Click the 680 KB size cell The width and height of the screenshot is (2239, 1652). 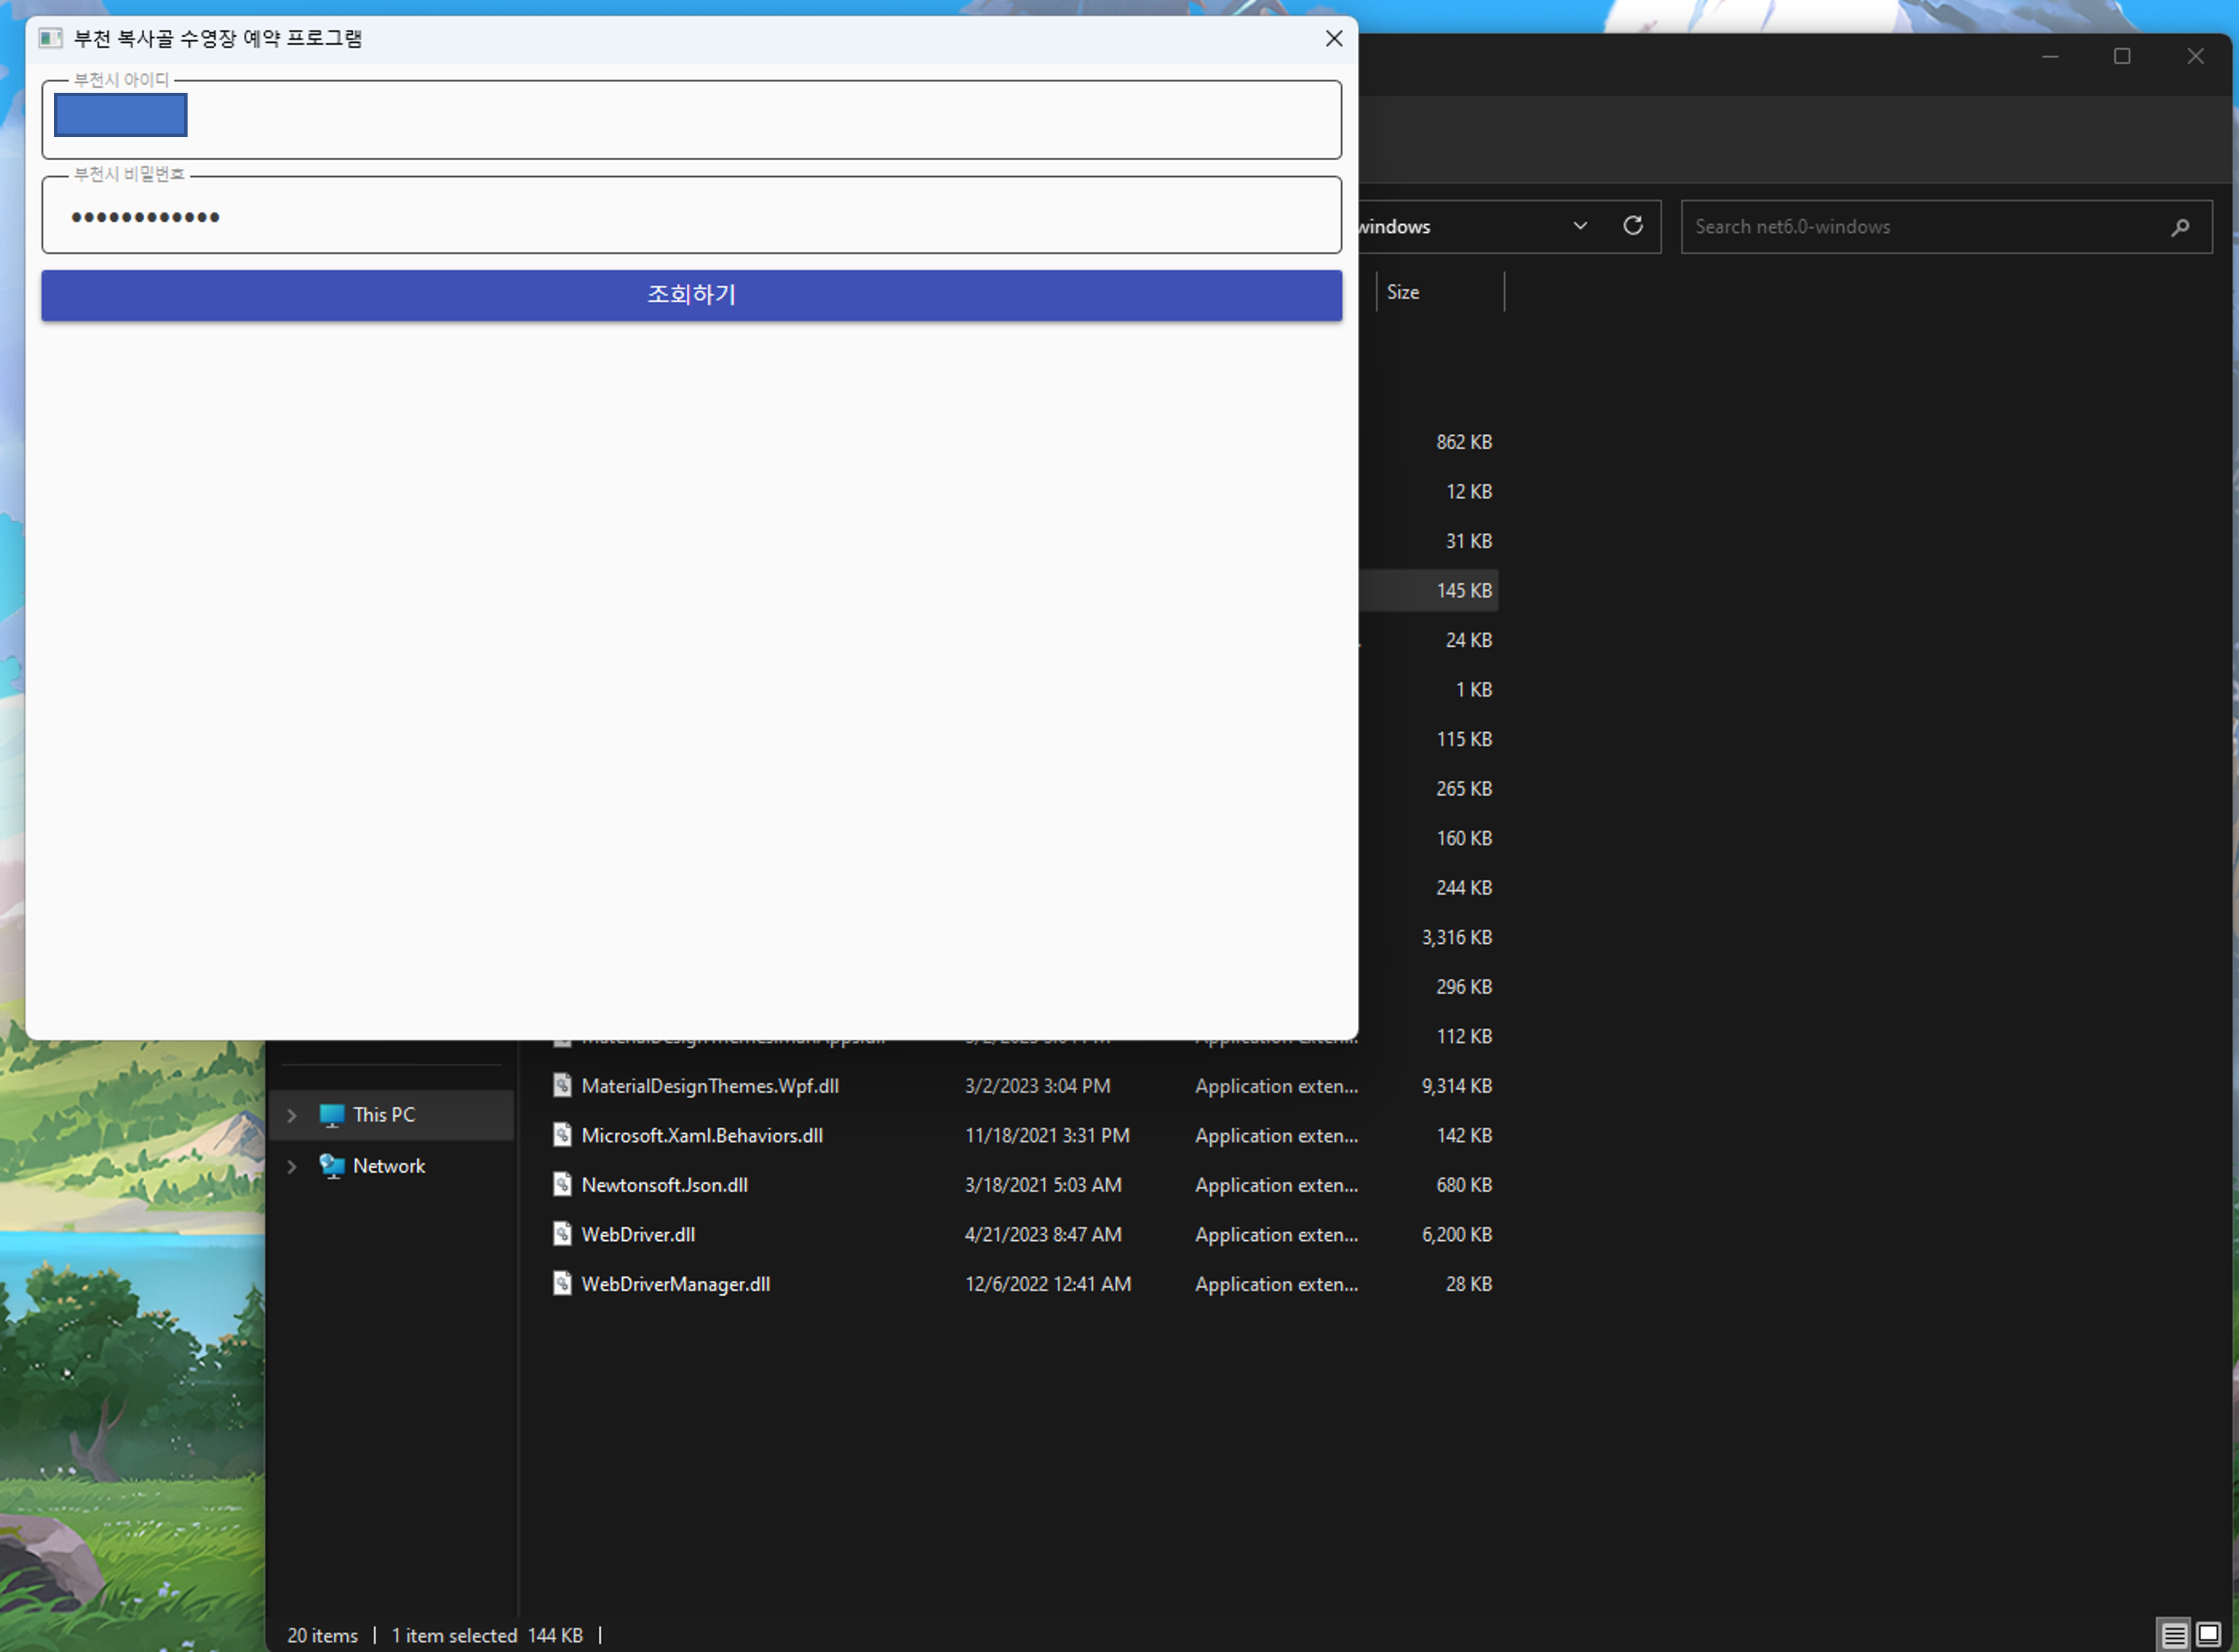click(x=1464, y=1185)
